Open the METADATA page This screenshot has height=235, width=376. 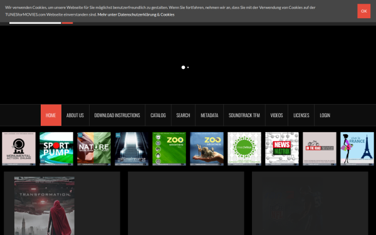[x=209, y=115]
